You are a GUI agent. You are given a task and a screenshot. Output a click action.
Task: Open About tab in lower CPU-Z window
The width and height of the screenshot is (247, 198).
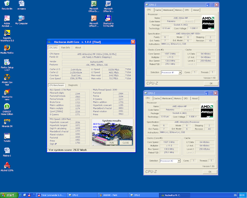click(x=195, y=98)
